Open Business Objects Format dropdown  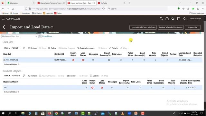click(16, 76)
